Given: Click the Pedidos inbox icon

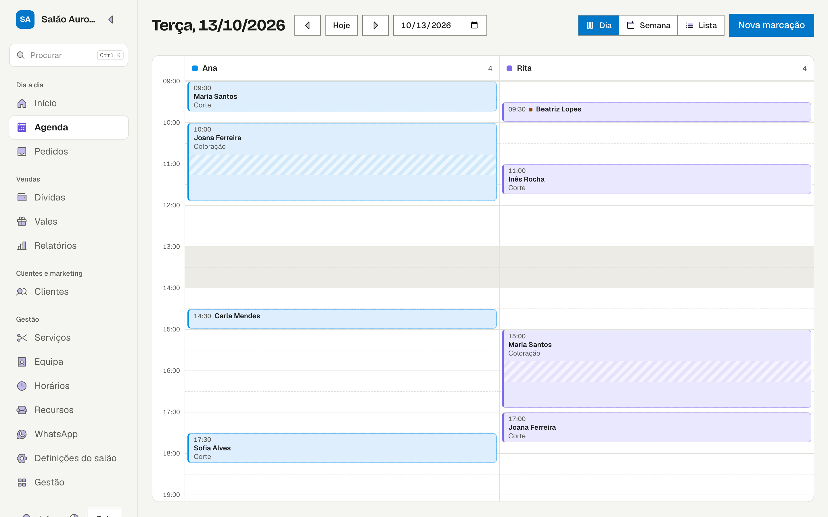Looking at the screenshot, I should pyautogui.click(x=22, y=151).
